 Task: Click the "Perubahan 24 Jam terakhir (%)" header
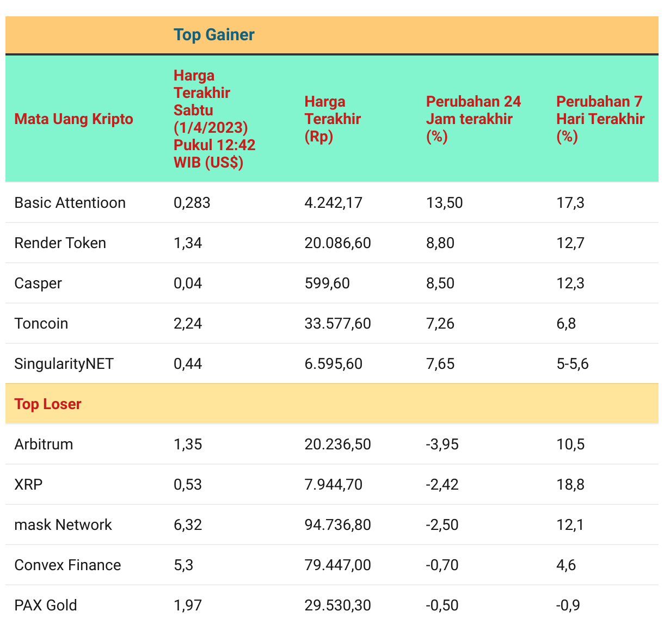pos(474,119)
